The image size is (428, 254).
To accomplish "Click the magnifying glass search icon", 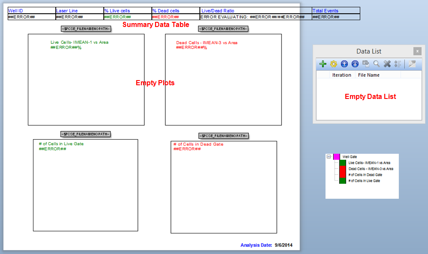I will (x=377, y=64).
